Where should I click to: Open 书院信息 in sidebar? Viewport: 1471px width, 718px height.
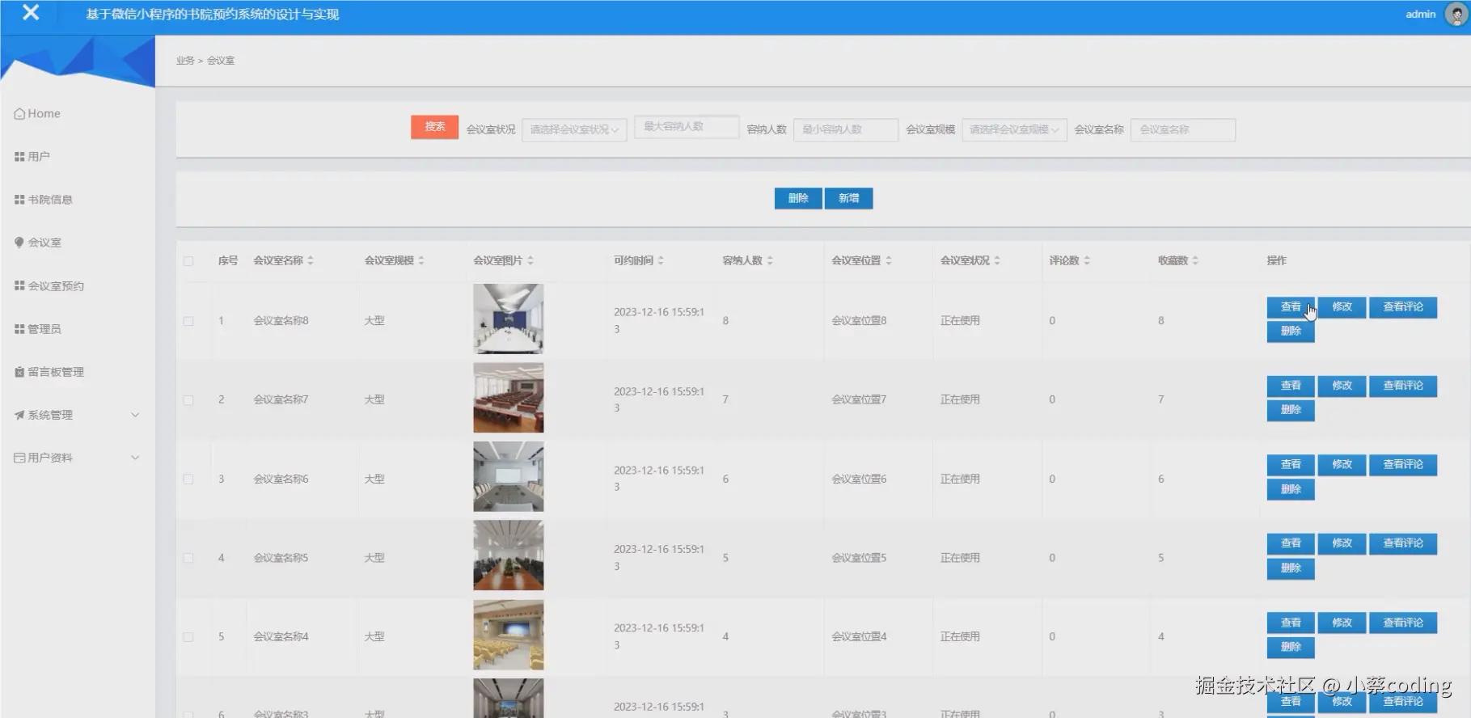(44, 199)
